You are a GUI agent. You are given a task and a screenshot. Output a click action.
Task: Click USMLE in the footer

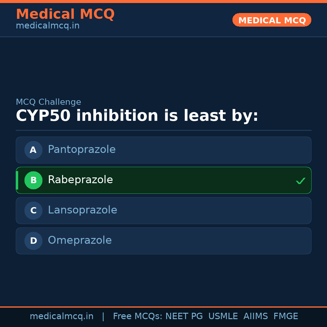223,316
